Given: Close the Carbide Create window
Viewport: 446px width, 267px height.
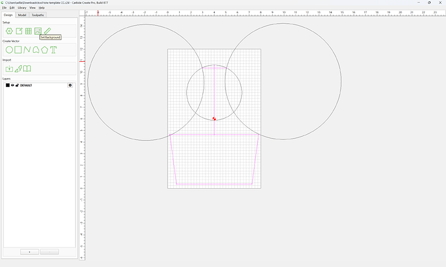Looking at the screenshot, I should tap(440, 3).
